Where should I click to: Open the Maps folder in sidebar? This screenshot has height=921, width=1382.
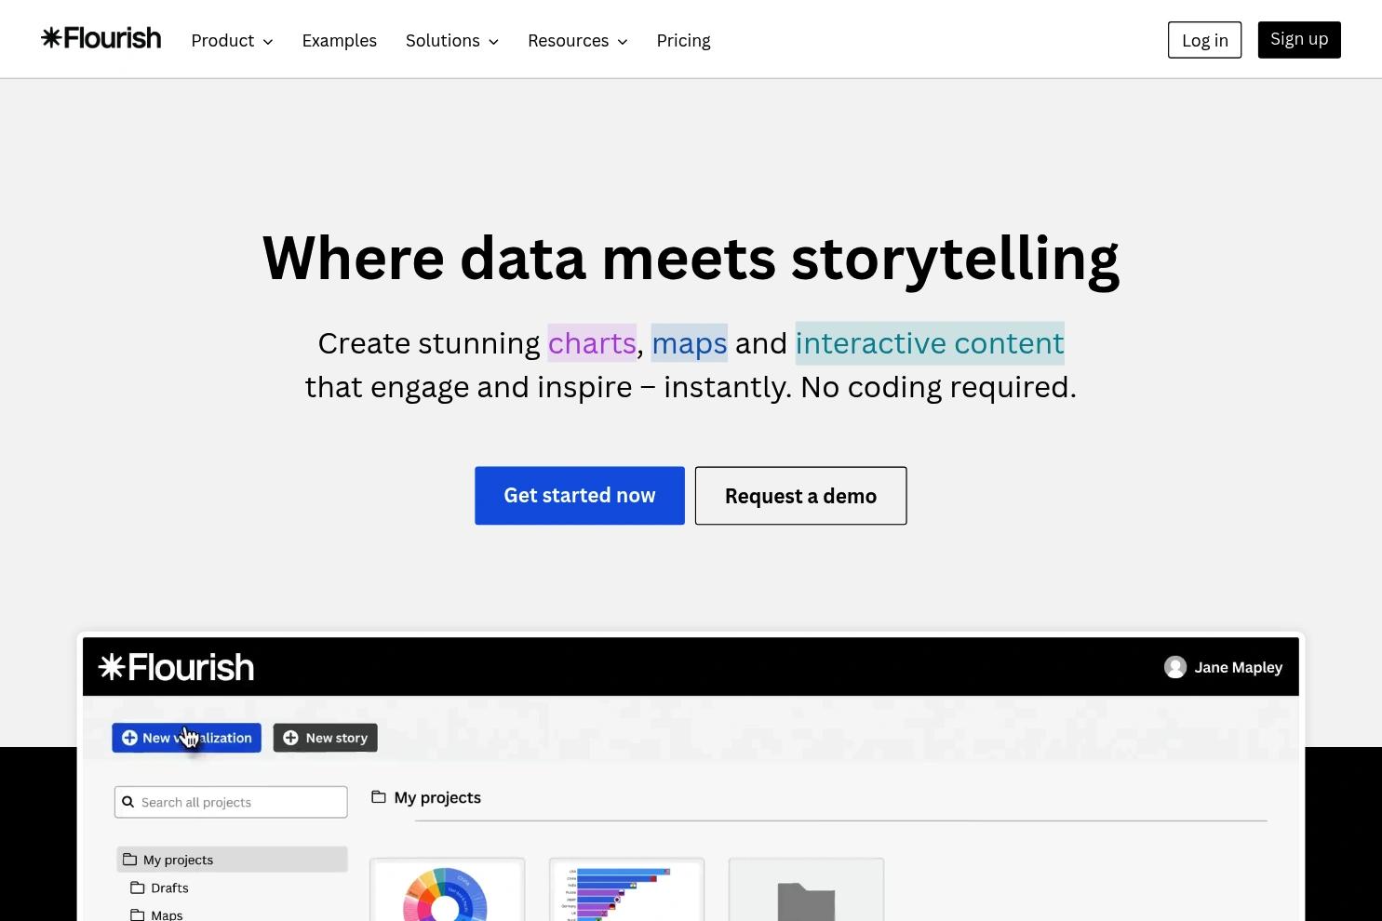(x=156, y=914)
